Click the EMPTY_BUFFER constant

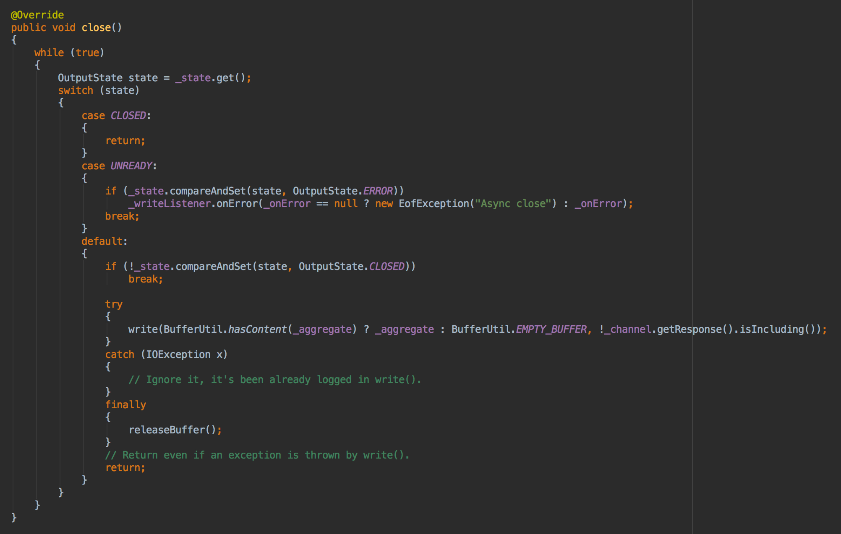pyautogui.click(x=551, y=329)
